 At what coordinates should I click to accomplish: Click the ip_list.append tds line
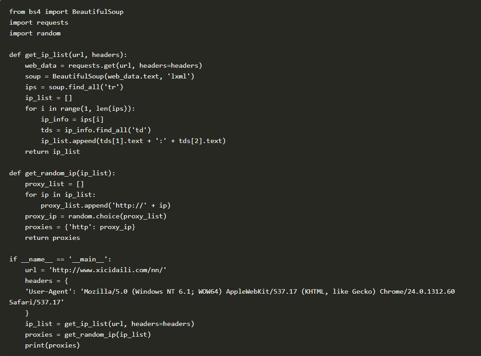coord(133,141)
